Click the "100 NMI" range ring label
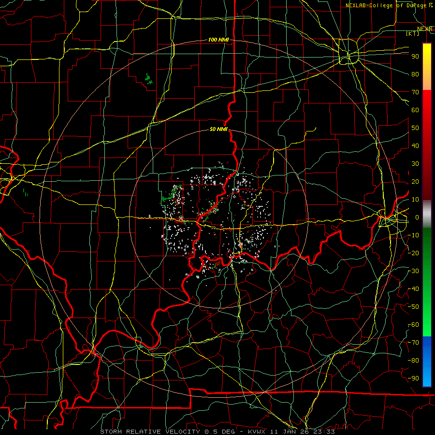This screenshot has height=435, width=435. [218, 40]
